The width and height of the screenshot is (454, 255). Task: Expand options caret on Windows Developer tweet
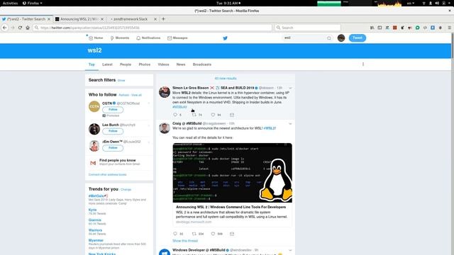[290, 250]
